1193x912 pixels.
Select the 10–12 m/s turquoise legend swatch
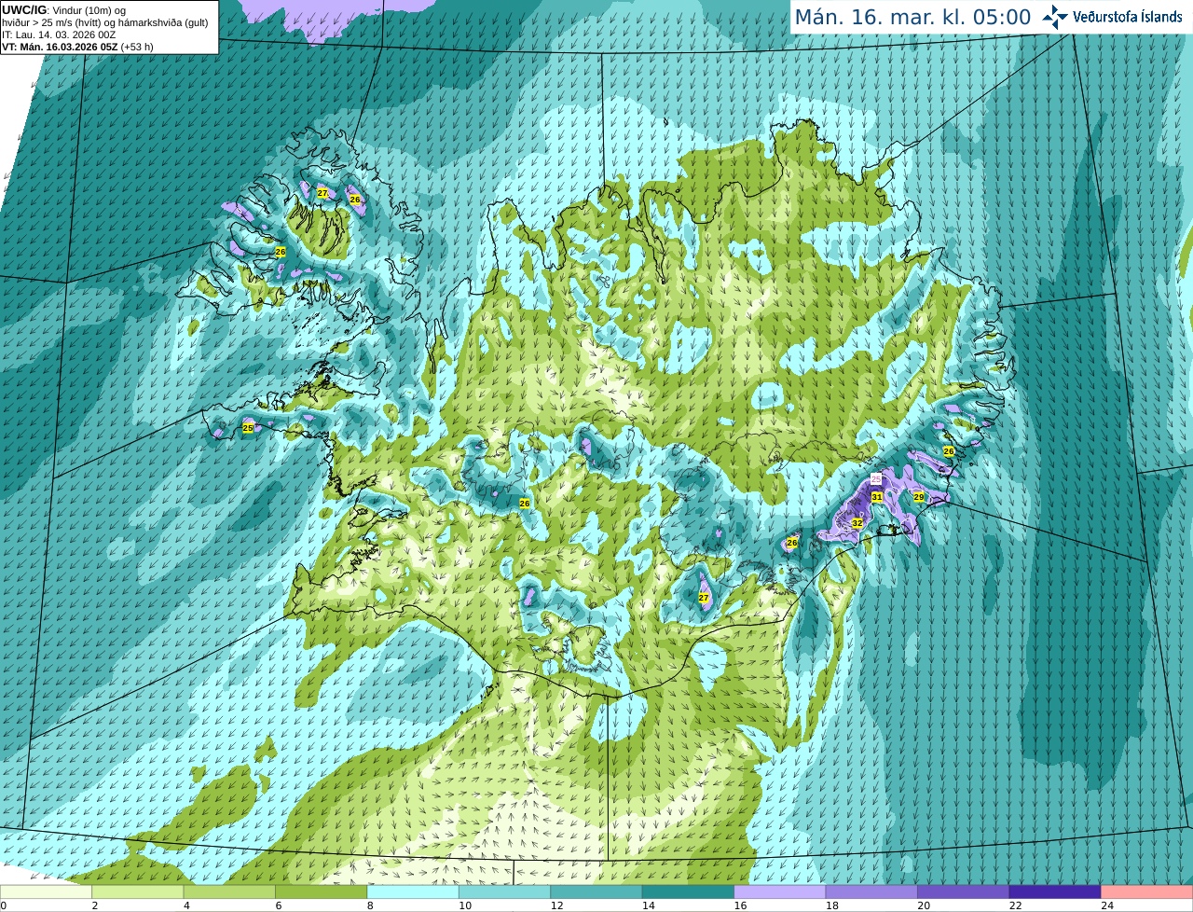point(505,891)
